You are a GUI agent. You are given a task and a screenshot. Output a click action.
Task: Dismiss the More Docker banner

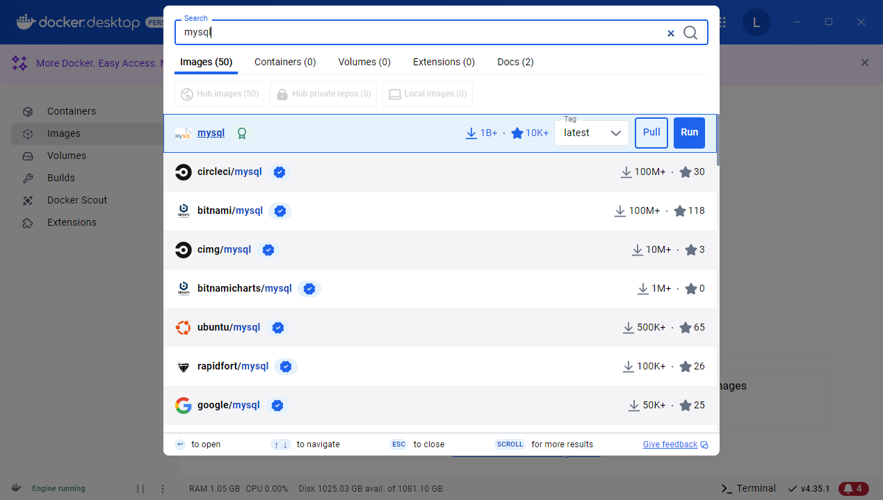(865, 62)
